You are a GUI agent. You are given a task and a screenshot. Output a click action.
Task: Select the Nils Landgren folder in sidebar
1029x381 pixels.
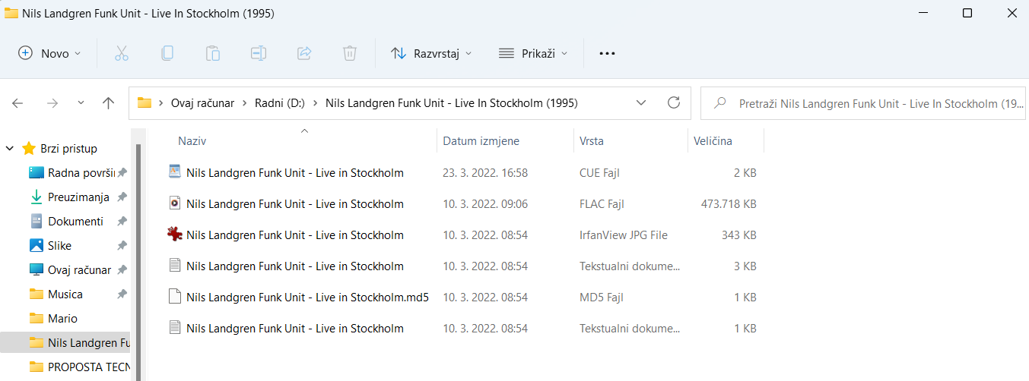pyautogui.click(x=65, y=343)
